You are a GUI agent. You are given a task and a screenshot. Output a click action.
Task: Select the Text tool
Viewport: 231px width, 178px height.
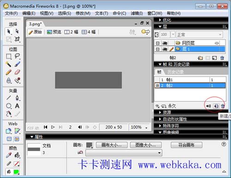tap(17, 106)
